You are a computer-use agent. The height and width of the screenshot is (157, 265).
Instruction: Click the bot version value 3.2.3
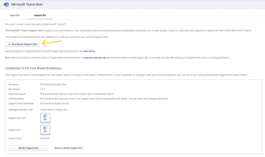click(x=43, y=89)
